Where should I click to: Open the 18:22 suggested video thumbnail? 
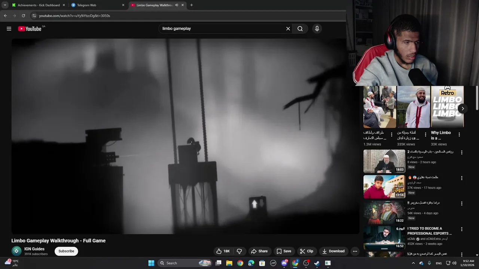[x=384, y=212]
